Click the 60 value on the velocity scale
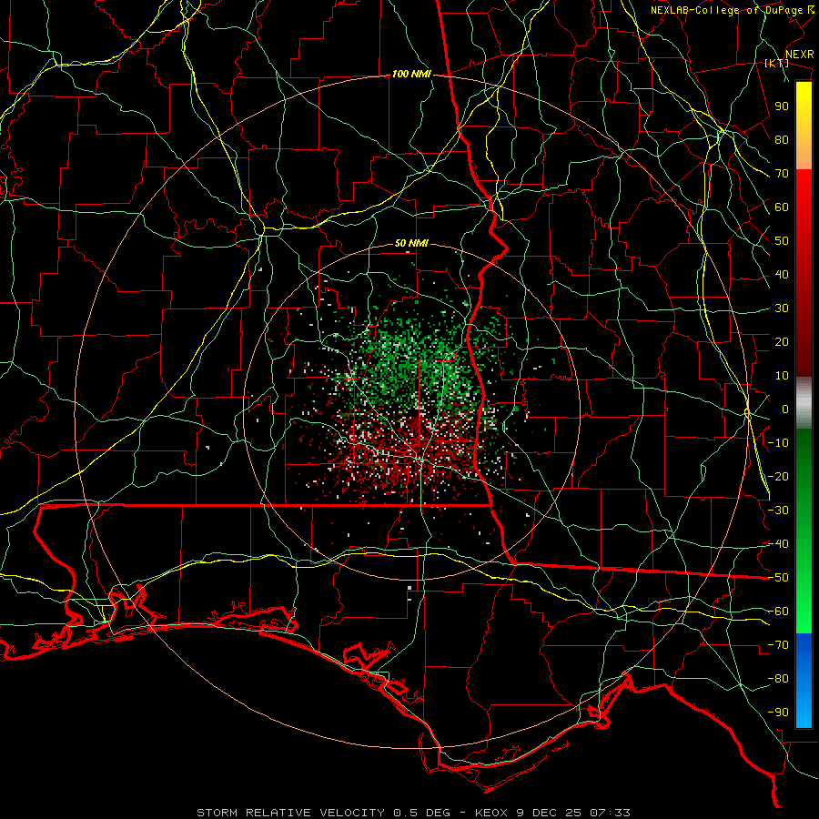 click(x=782, y=207)
